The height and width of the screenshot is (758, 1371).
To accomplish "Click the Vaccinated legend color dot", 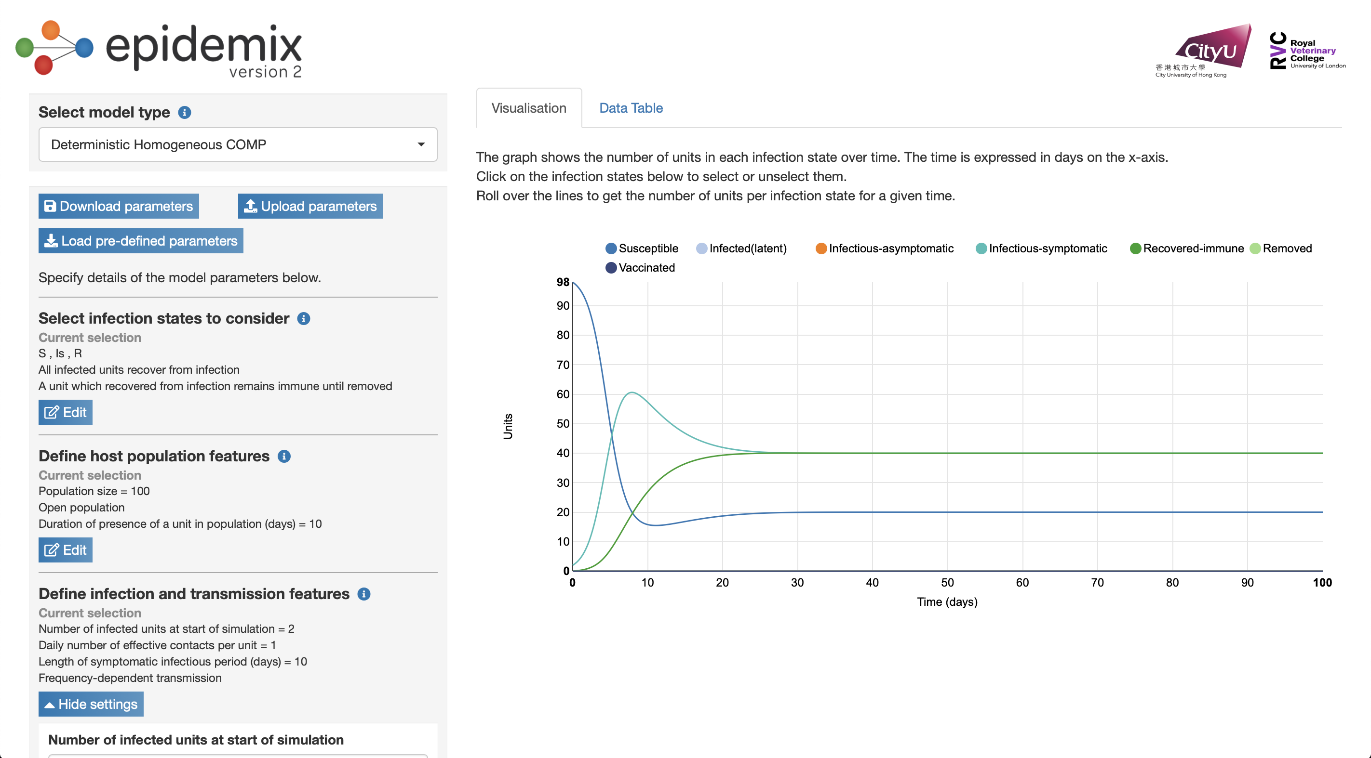I will 611,267.
